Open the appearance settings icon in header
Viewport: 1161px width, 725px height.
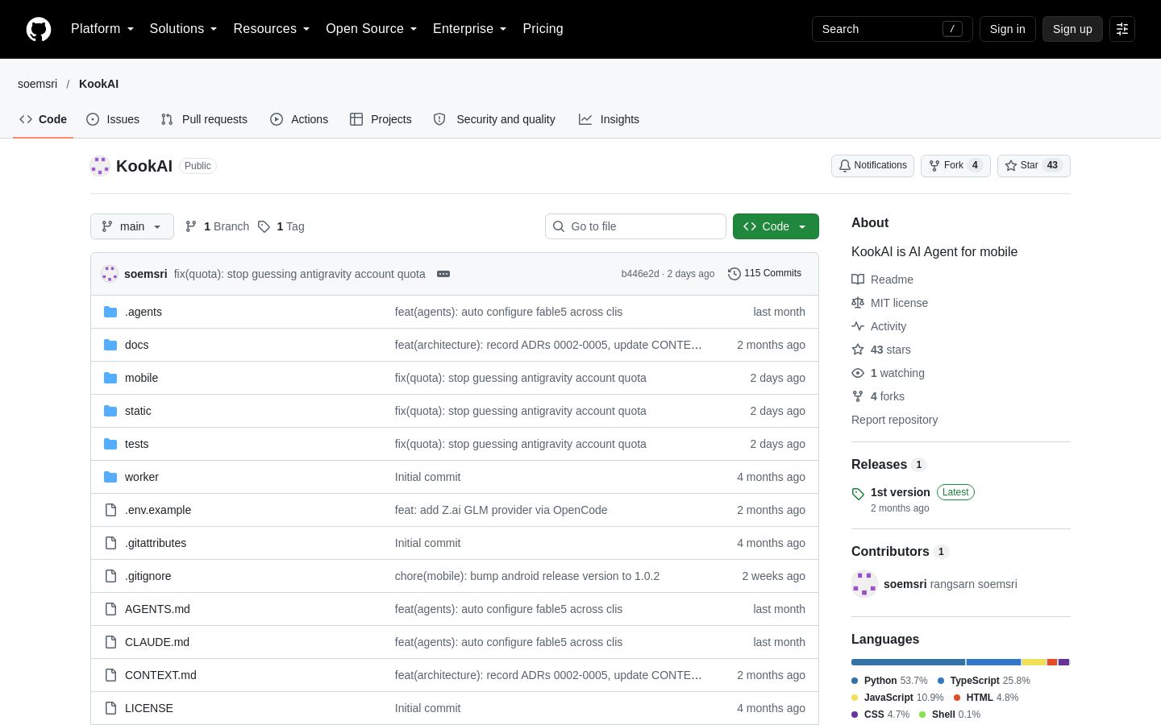(1122, 29)
